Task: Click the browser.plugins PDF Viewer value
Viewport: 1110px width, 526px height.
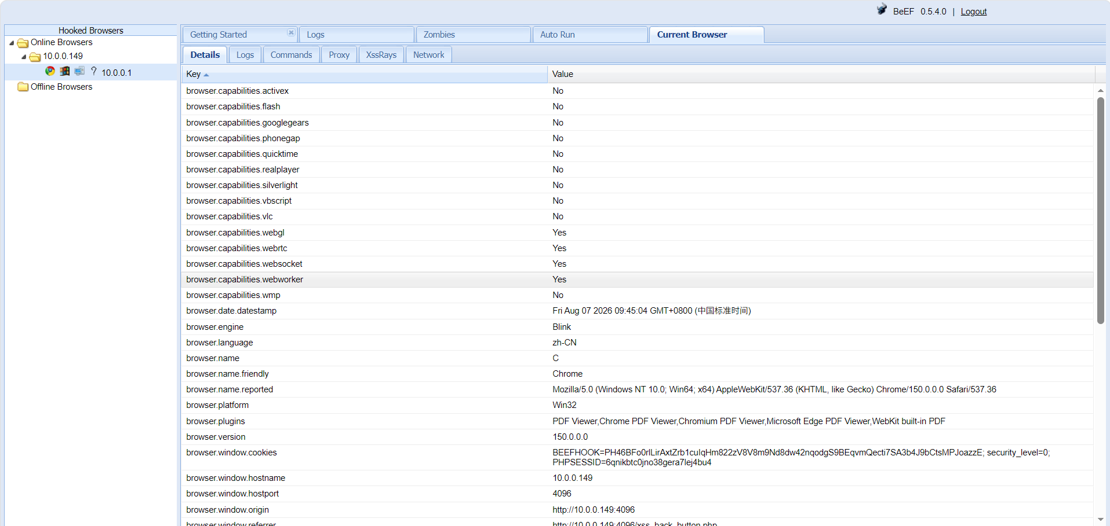Action: (749, 421)
